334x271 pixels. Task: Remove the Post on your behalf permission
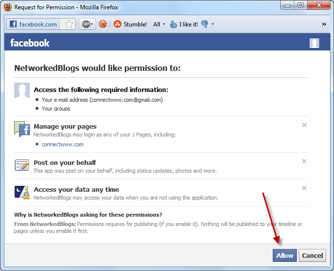[304, 161]
